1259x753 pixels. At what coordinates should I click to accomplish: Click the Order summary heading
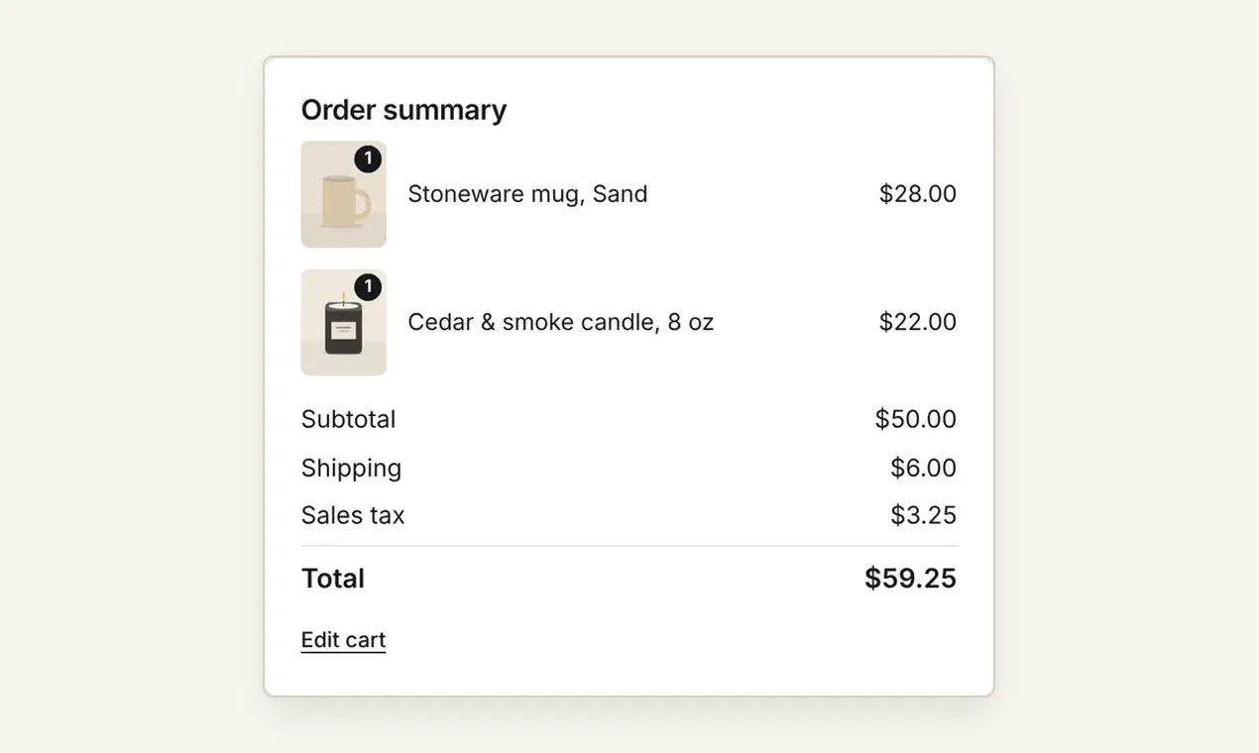[403, 110]
